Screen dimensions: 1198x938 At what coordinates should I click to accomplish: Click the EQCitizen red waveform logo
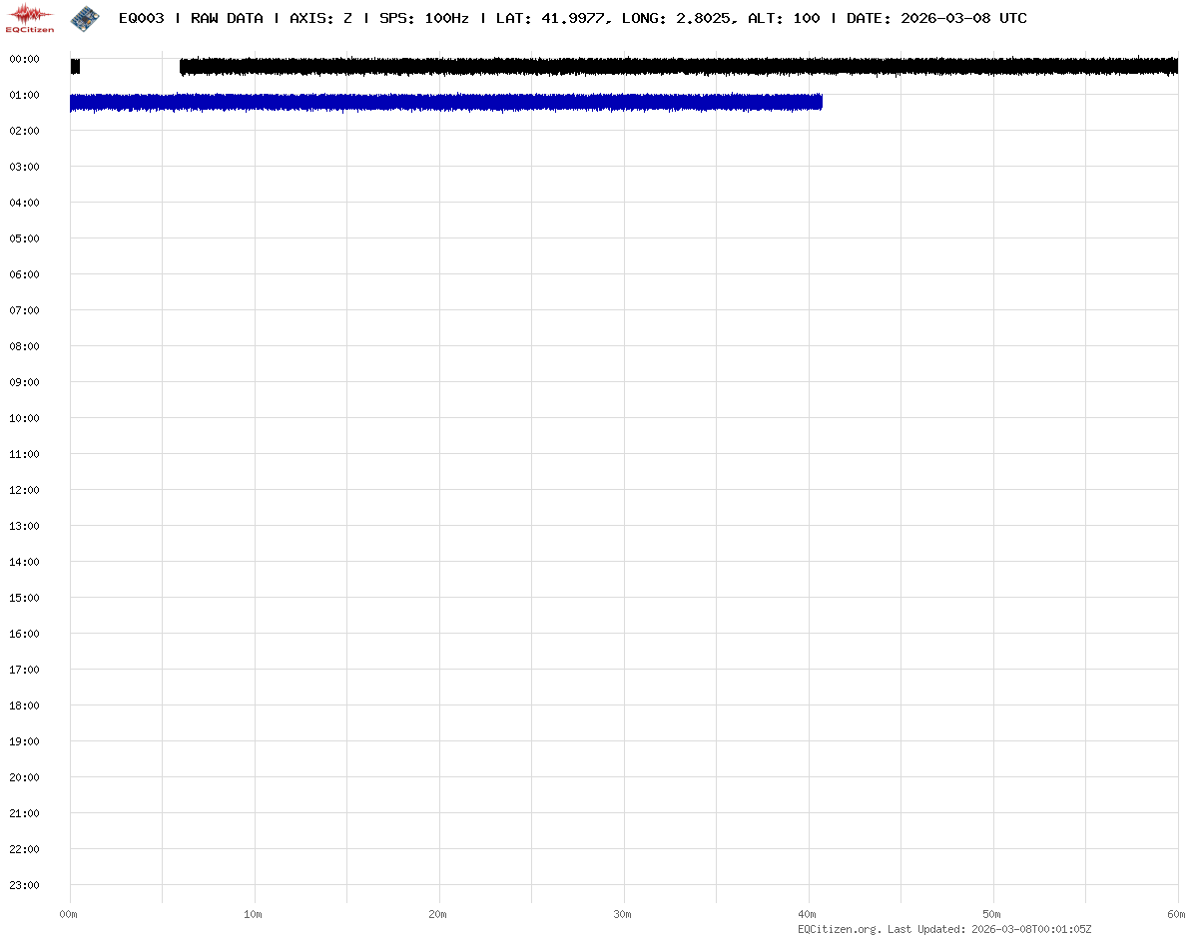tap(31, 17)
